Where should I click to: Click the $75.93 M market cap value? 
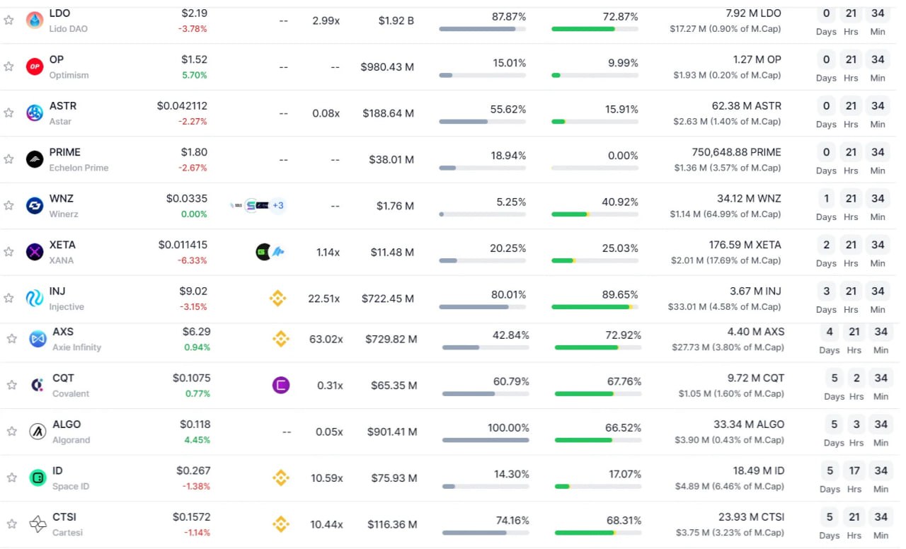tap(392, 478)
